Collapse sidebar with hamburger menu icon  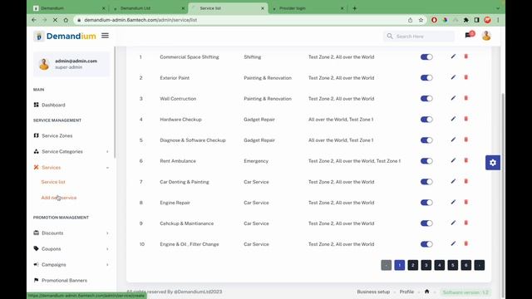click(x=106, y=36)
